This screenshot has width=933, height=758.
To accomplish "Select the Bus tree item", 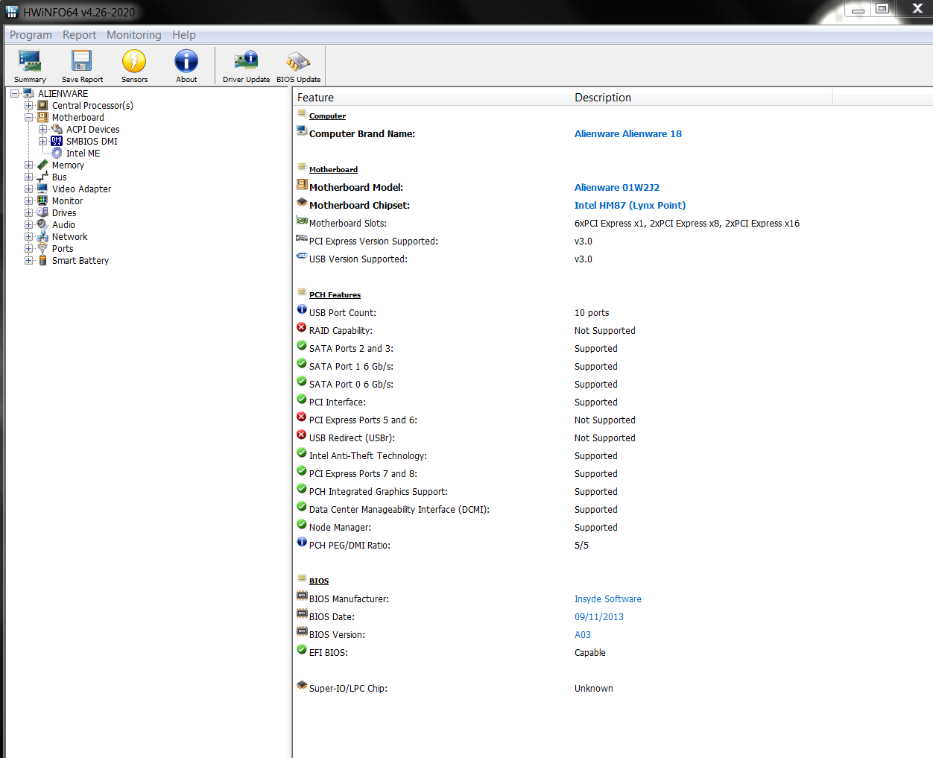I will [x=59, y=177].
